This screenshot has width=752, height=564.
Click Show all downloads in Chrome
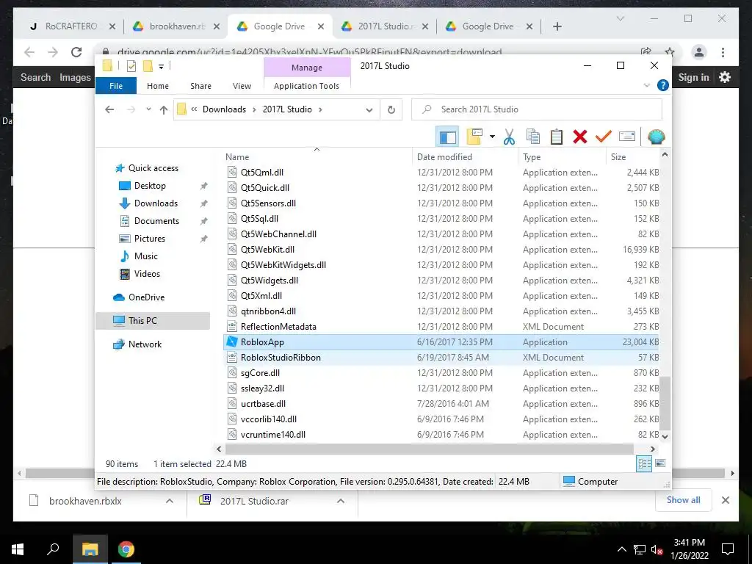[x=683, y=499]
